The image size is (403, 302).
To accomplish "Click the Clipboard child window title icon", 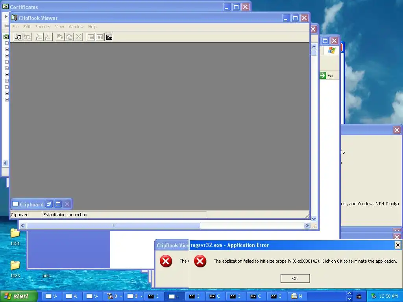I will click(x=15, y=204).
